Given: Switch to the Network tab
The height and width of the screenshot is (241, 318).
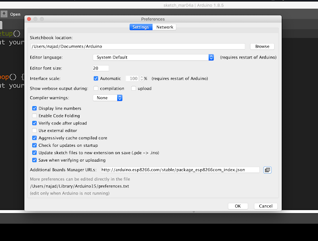Looking at the screenshot, I should point(165,27).
